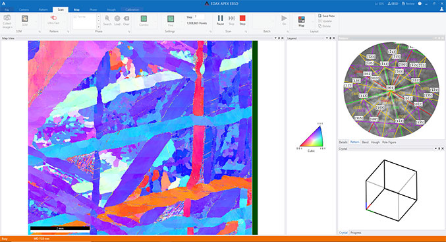Expand the phase list bottom dropdown arrow
Screen dimensions: 446x242
[99, 26]
